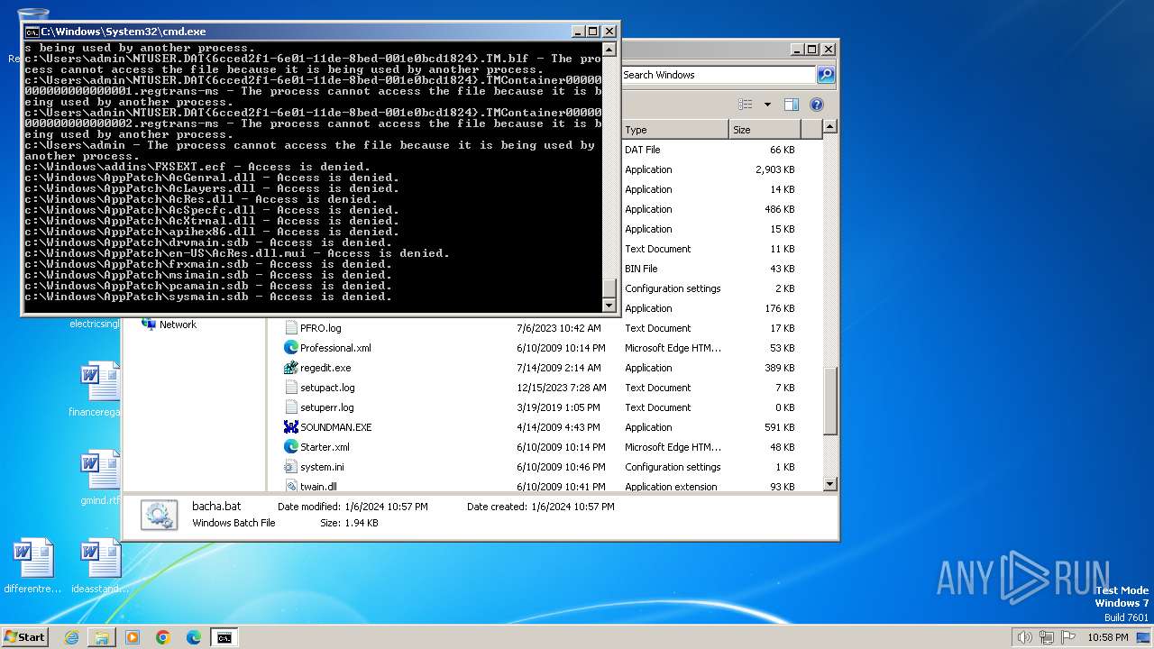Select the twain.dll file icon
Screen dimensions: 1154x649
coord(291,487)
